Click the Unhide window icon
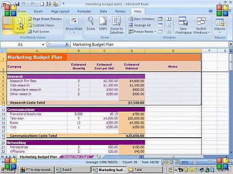 [160, 31]
